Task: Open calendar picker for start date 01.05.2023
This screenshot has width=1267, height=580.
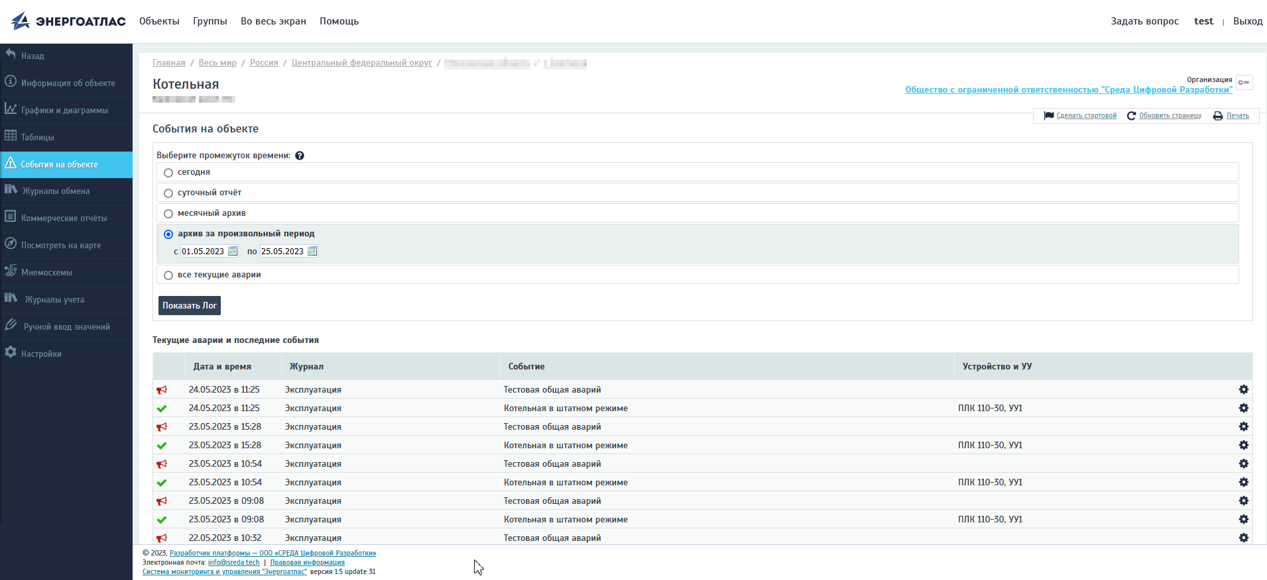Action: point(233,252)
